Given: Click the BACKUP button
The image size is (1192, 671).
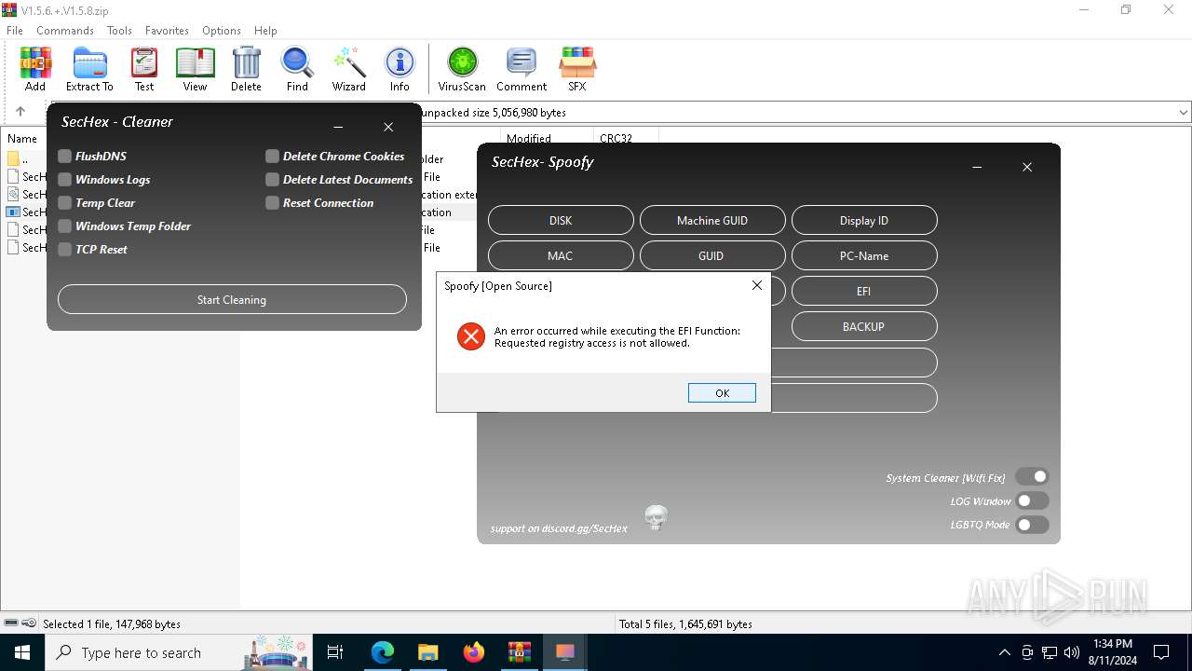Looking at the screenshot, I should point(864,326).
